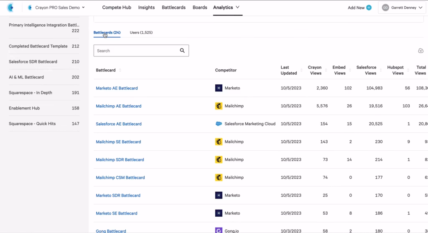
Task: Open the Insights page
Action: [x=146, y=8]
